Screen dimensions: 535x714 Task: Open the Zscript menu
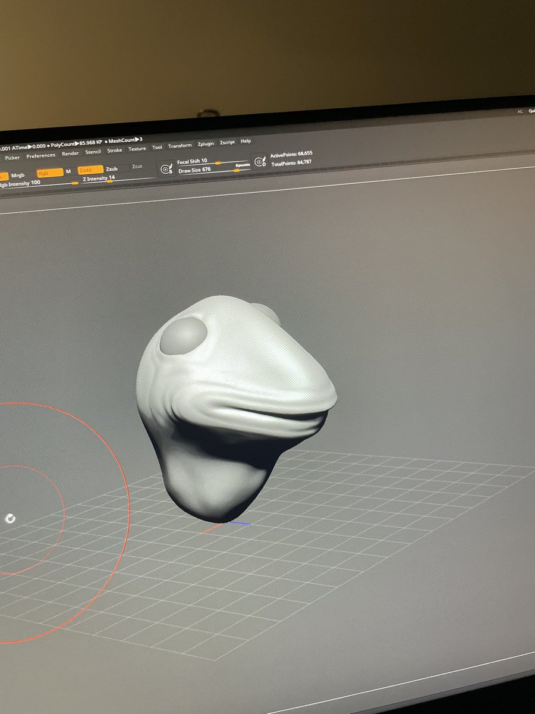coord(227,143)
